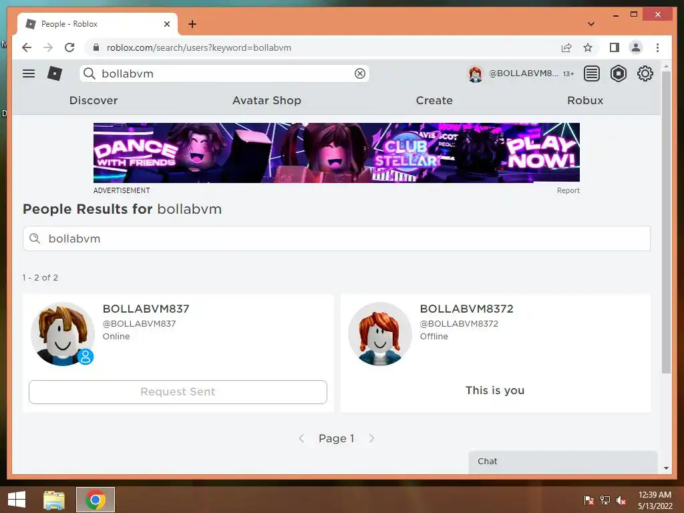Report the advertisement
The image size is (684, 513).
click(x=568, y=190)
